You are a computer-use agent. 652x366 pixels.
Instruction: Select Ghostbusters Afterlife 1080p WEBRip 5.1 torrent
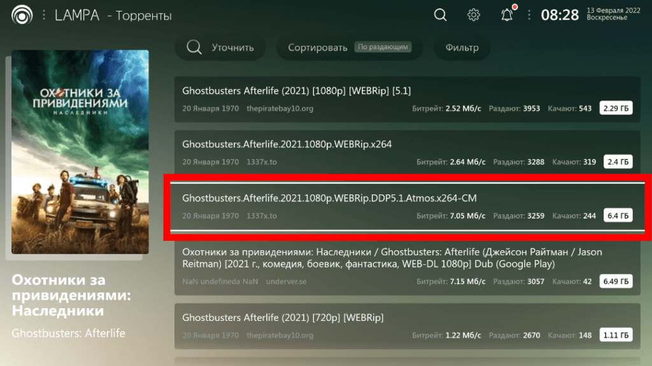point(407,99)
